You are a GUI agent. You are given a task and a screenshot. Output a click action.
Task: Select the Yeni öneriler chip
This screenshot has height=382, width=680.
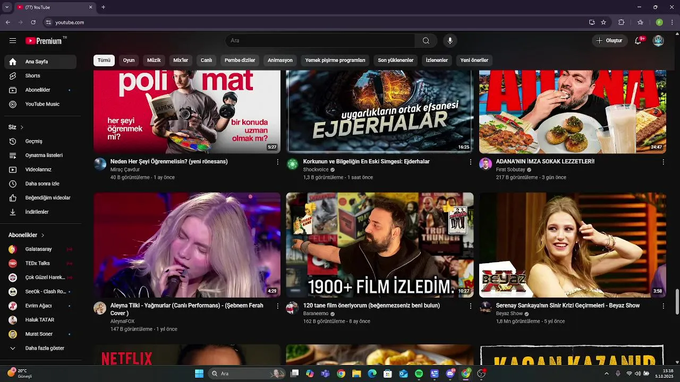474,60
